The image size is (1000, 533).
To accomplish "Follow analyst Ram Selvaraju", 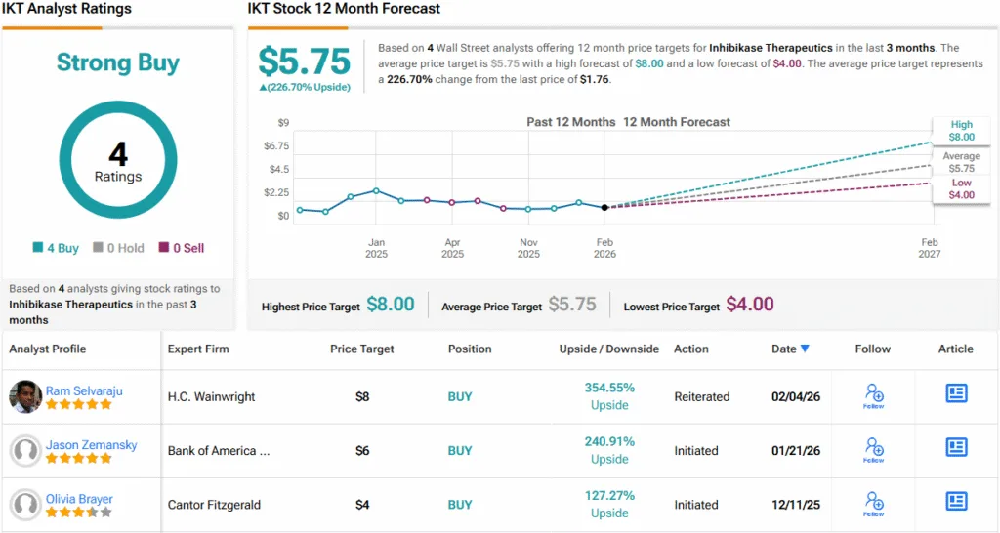I will [x=873, y=395].
